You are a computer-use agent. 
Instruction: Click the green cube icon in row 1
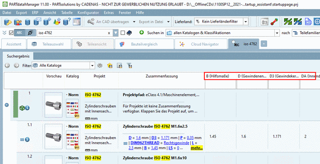click(22, 108)
